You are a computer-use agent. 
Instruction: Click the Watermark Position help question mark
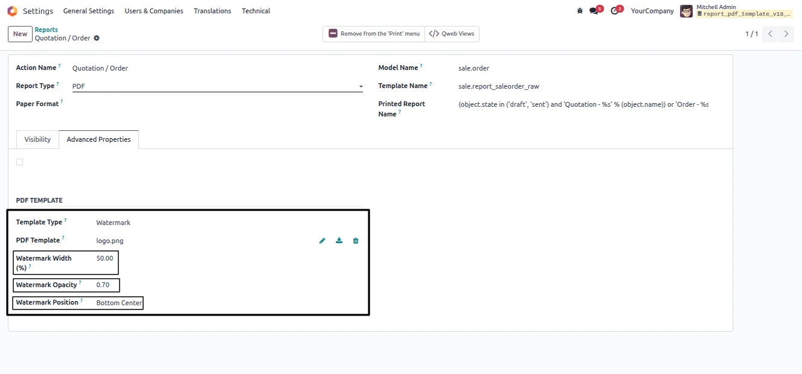[82, 300]
